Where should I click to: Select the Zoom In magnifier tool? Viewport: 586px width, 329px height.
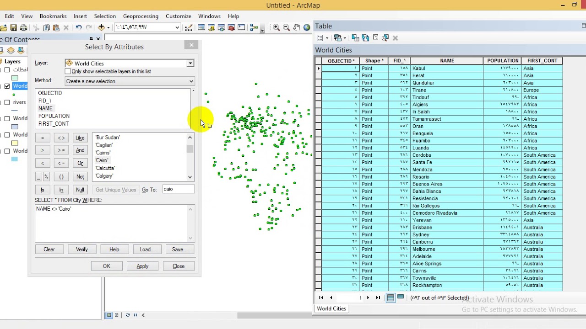pos(277,27)
